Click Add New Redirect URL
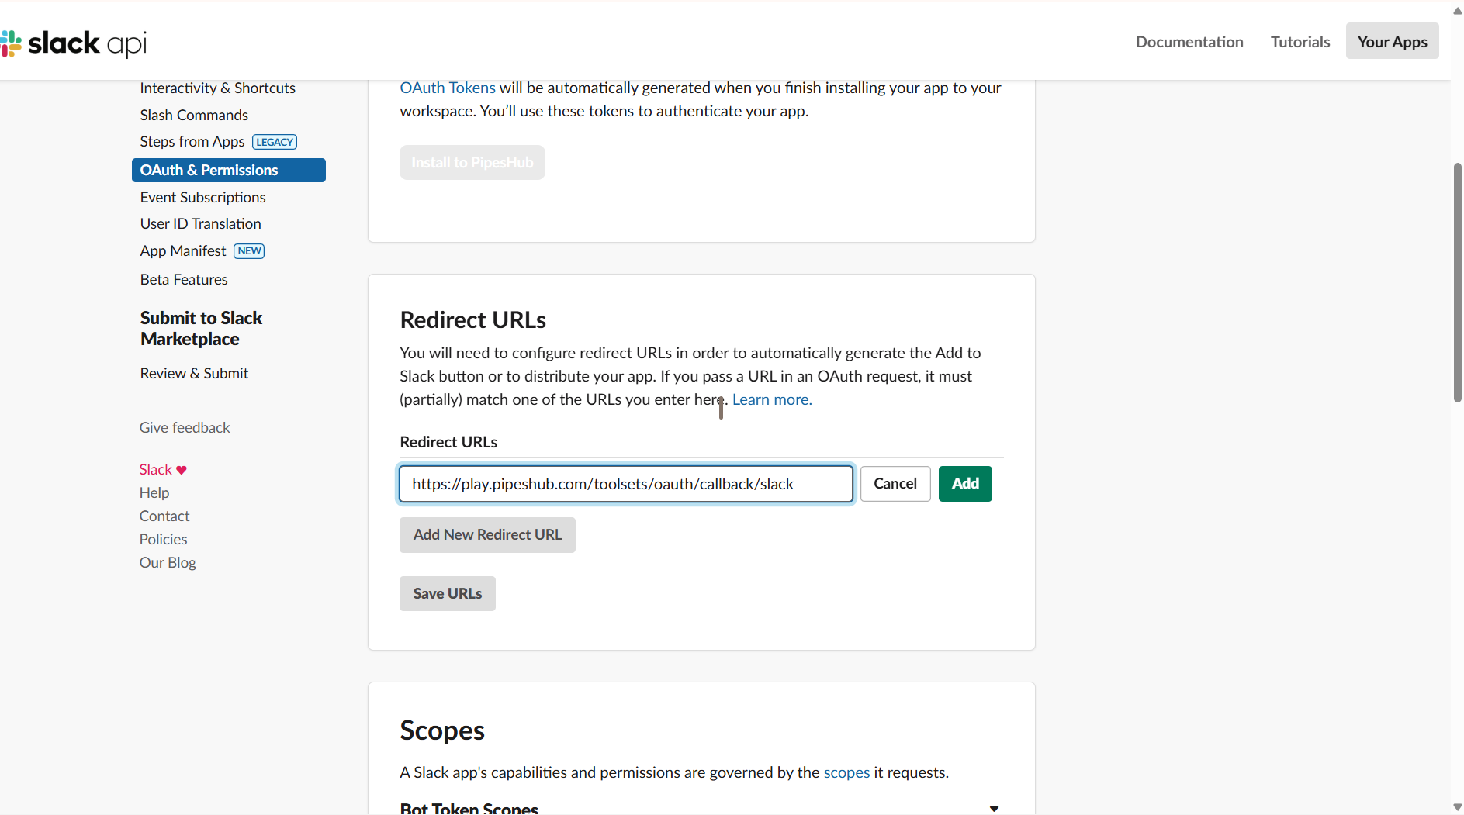Screen dimensions: 1464x815 487,534
